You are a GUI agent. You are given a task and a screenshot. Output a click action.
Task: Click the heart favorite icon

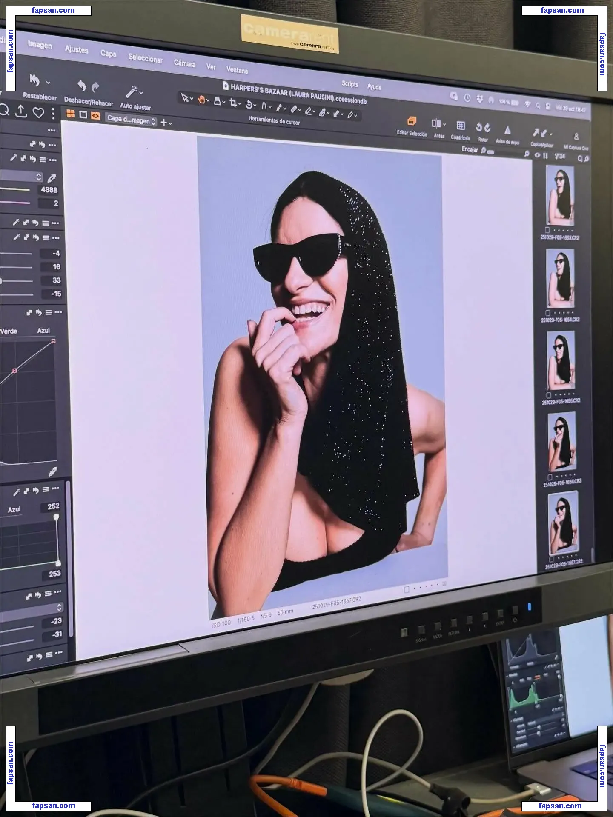(x=39, y=113)
